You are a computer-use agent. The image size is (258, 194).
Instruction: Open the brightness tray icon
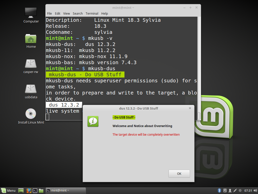(240, 190)
